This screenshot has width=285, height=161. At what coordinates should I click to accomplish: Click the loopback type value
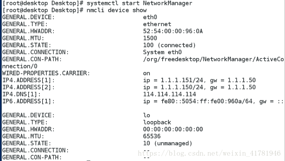[x=157, y=122]
